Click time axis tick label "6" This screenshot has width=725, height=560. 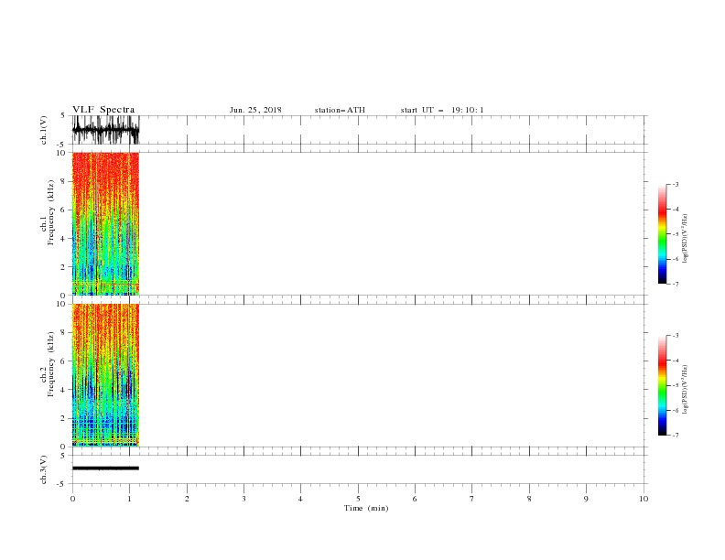click(415, 499)
